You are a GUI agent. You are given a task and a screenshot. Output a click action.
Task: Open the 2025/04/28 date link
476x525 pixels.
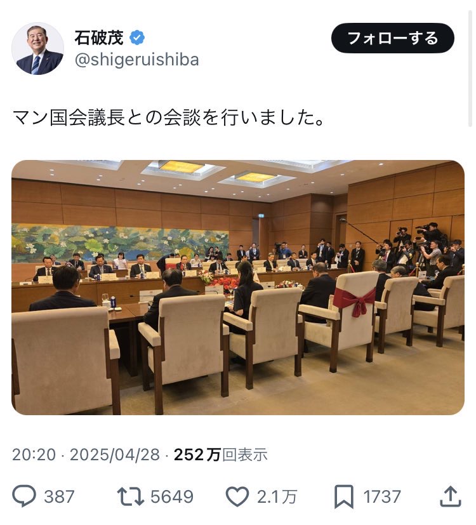click(115, 455)
